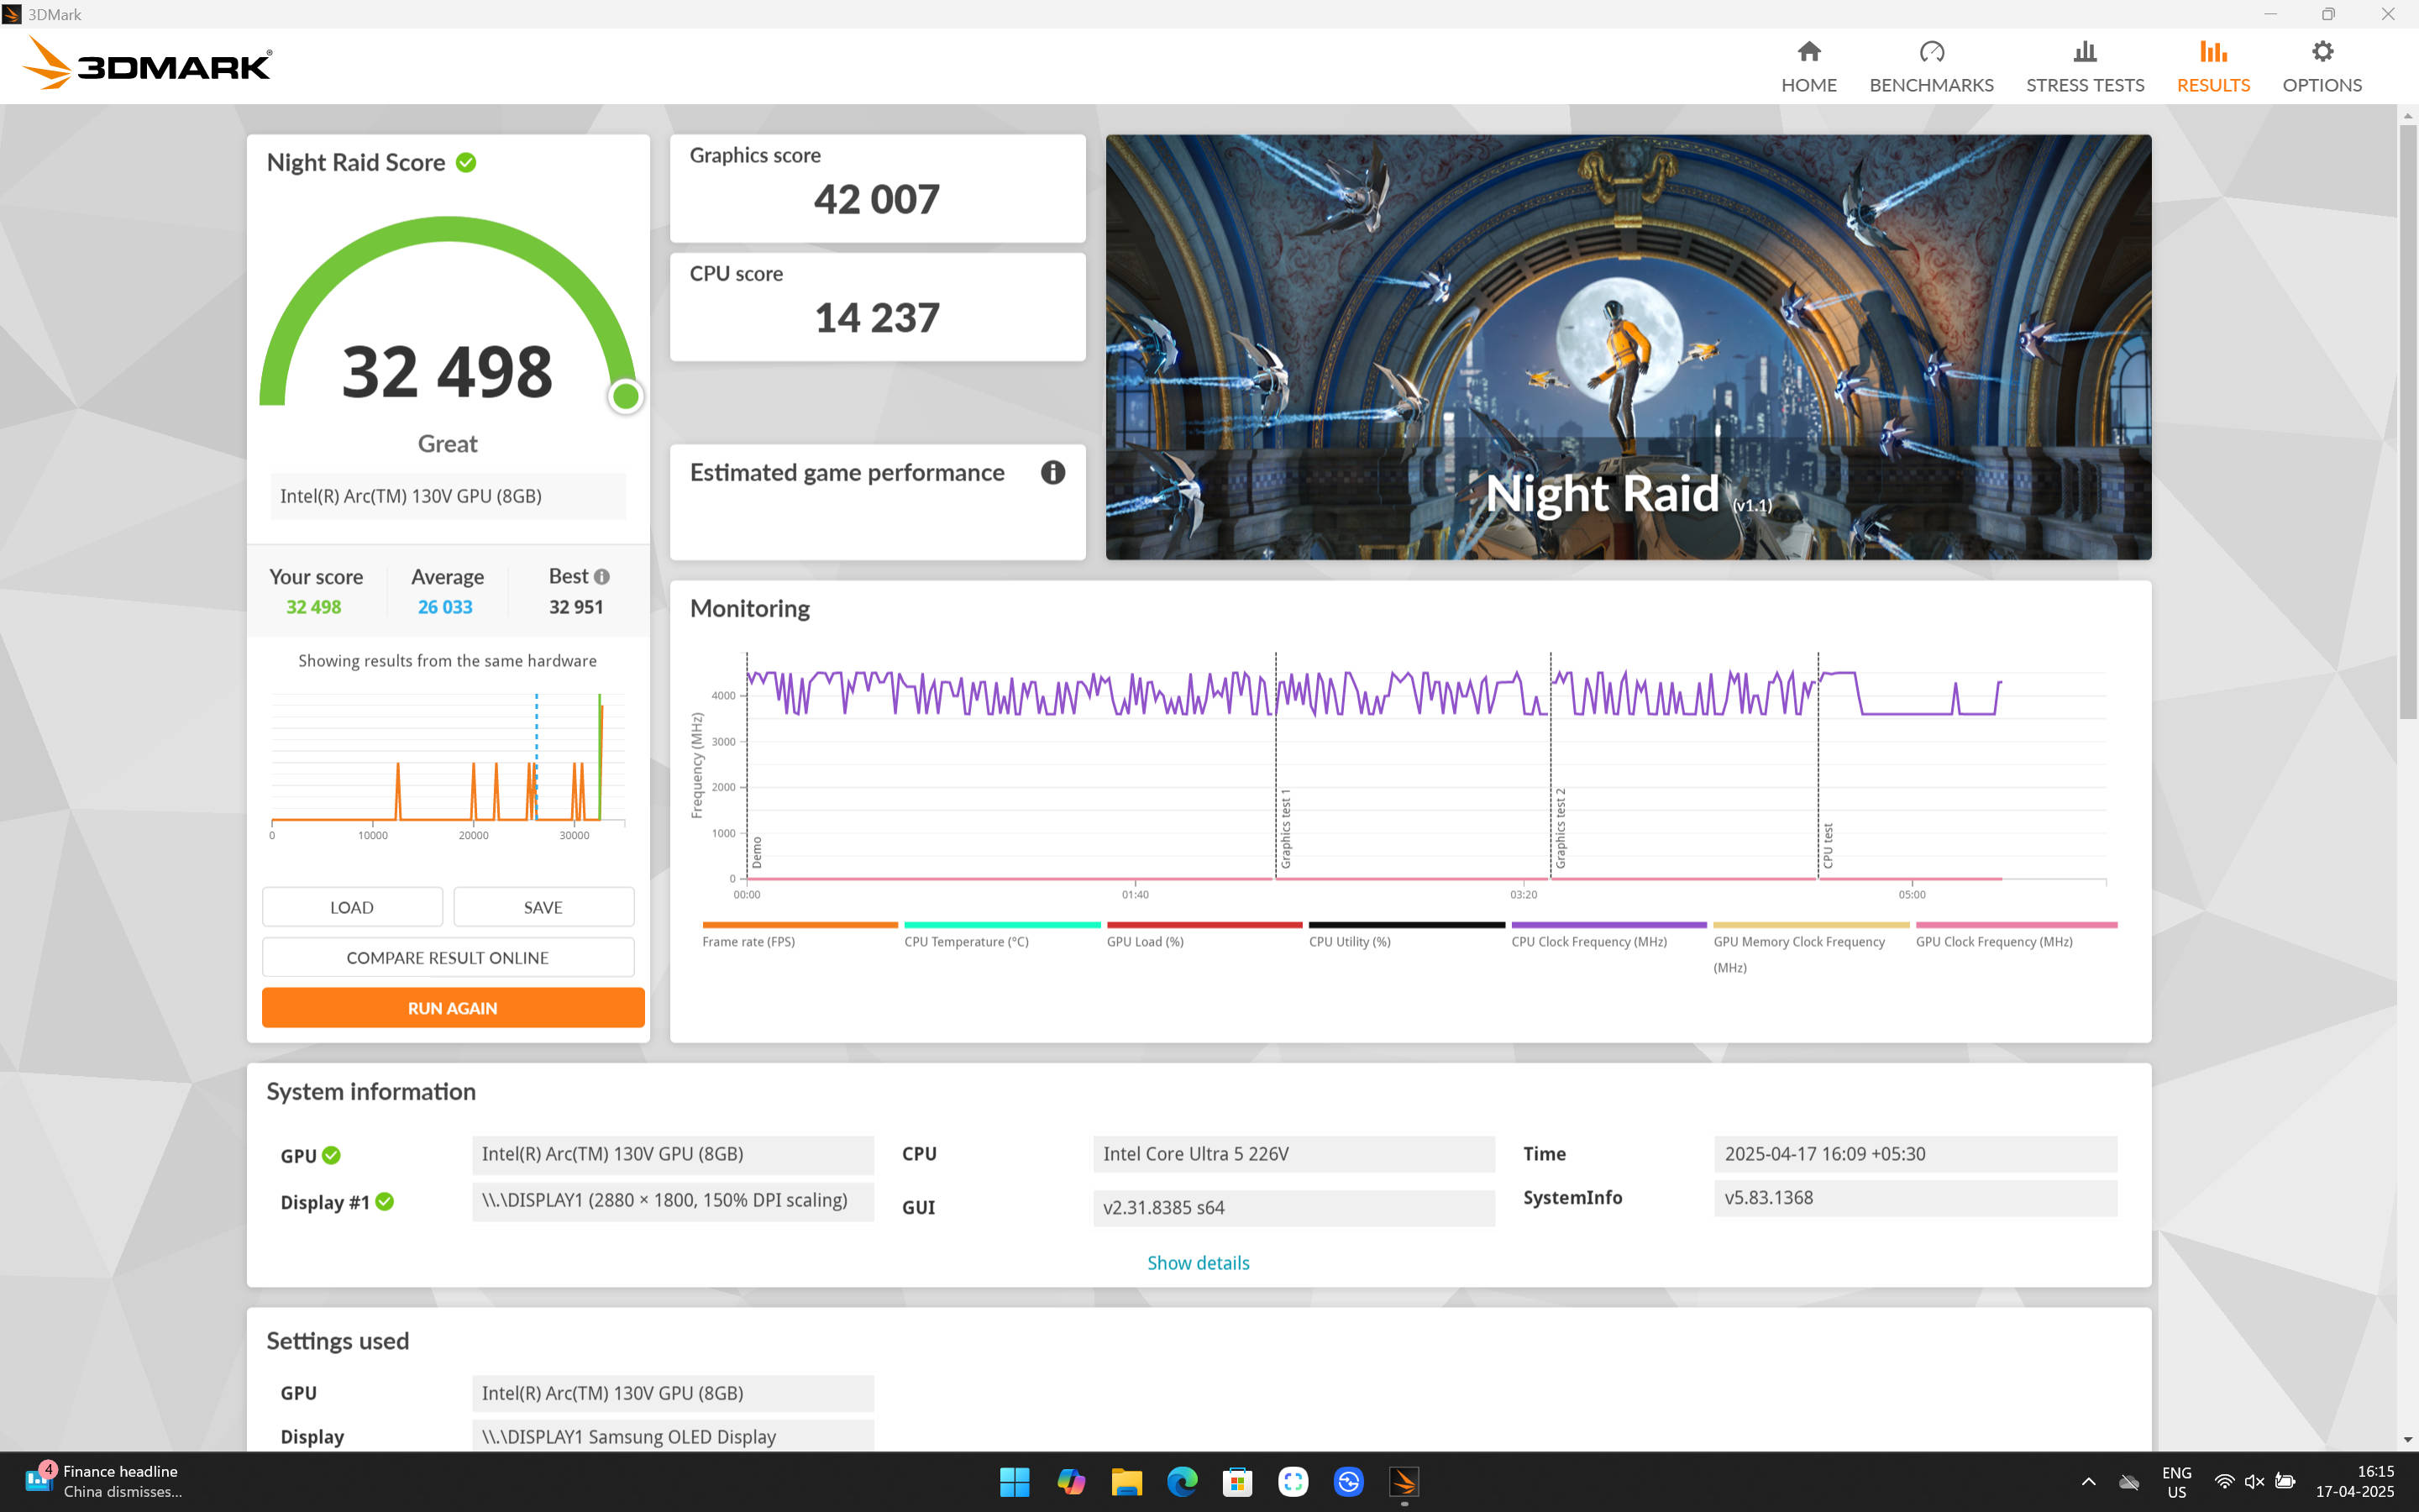Image resolution: width=2419 pixels, height=1512 pixels.
Task: Click the SystemInfo v5.83.1368 field
Action: pyautogui.click(x=1915, y=1198)
